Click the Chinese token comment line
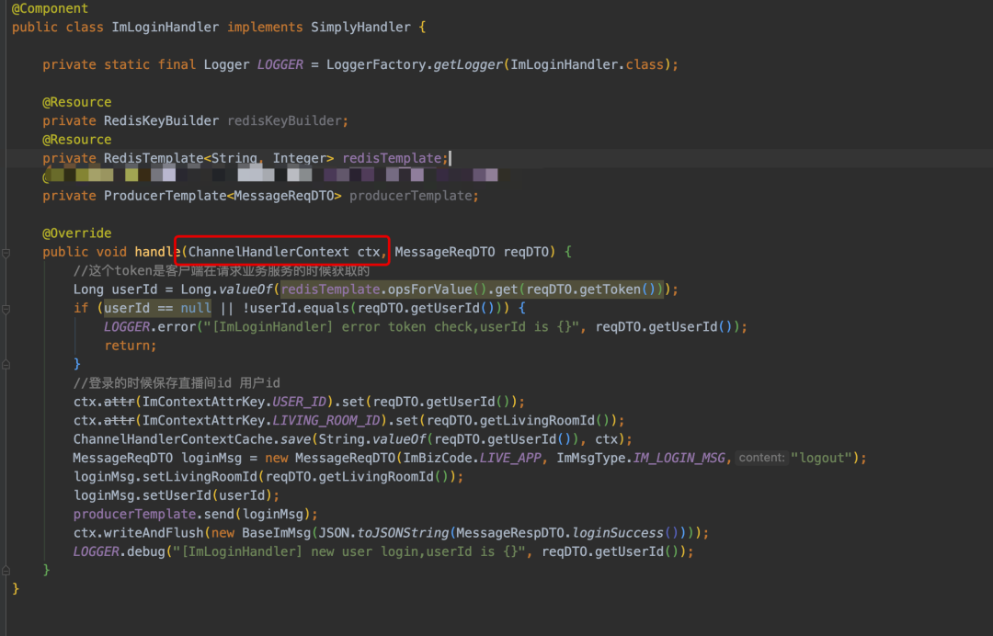The height and width of the screenshot is (636, 993). point(221,271)
